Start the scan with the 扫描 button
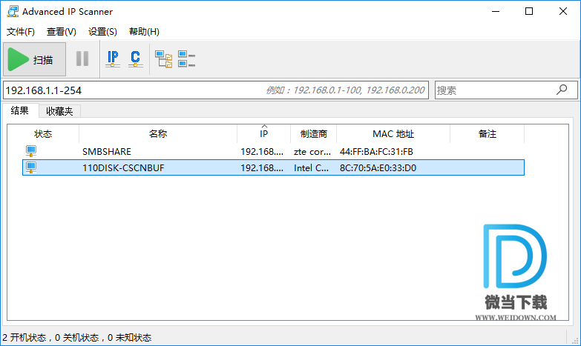This screenshot has height=346, width=581. point(34,59)
